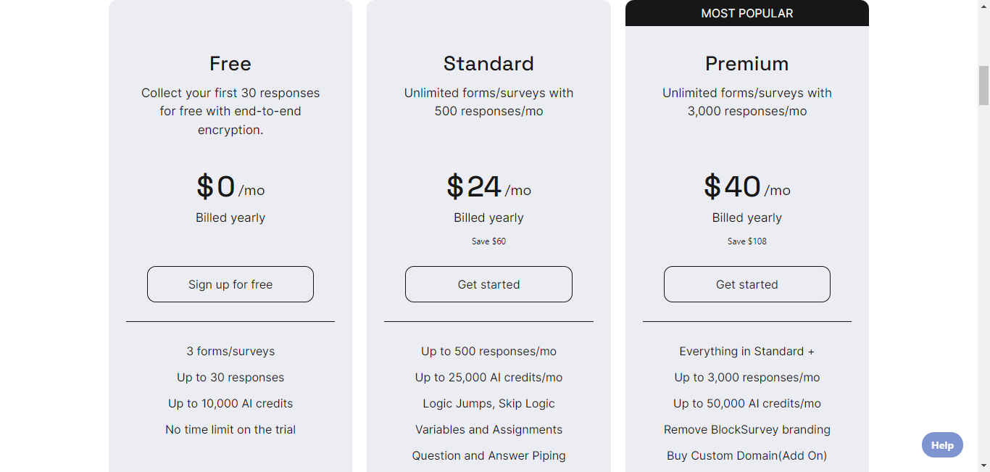Click Get started under Standard plan
The image size is (990, 472).
point(488,284)
